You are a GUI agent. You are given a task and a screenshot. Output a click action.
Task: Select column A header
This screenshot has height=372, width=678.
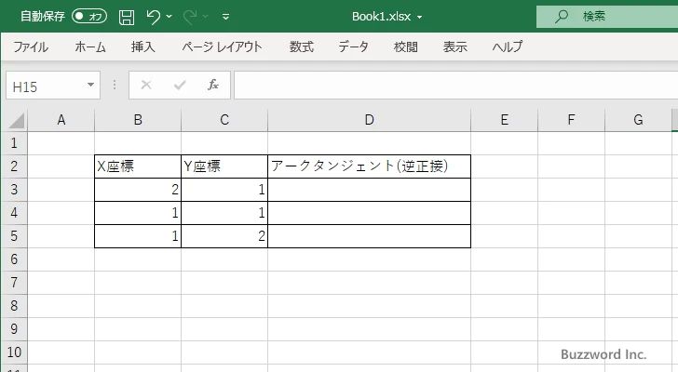click(x=61, y=120)
